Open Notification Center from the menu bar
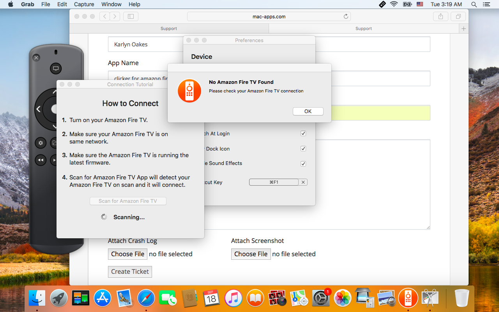 tap(486, 4)
